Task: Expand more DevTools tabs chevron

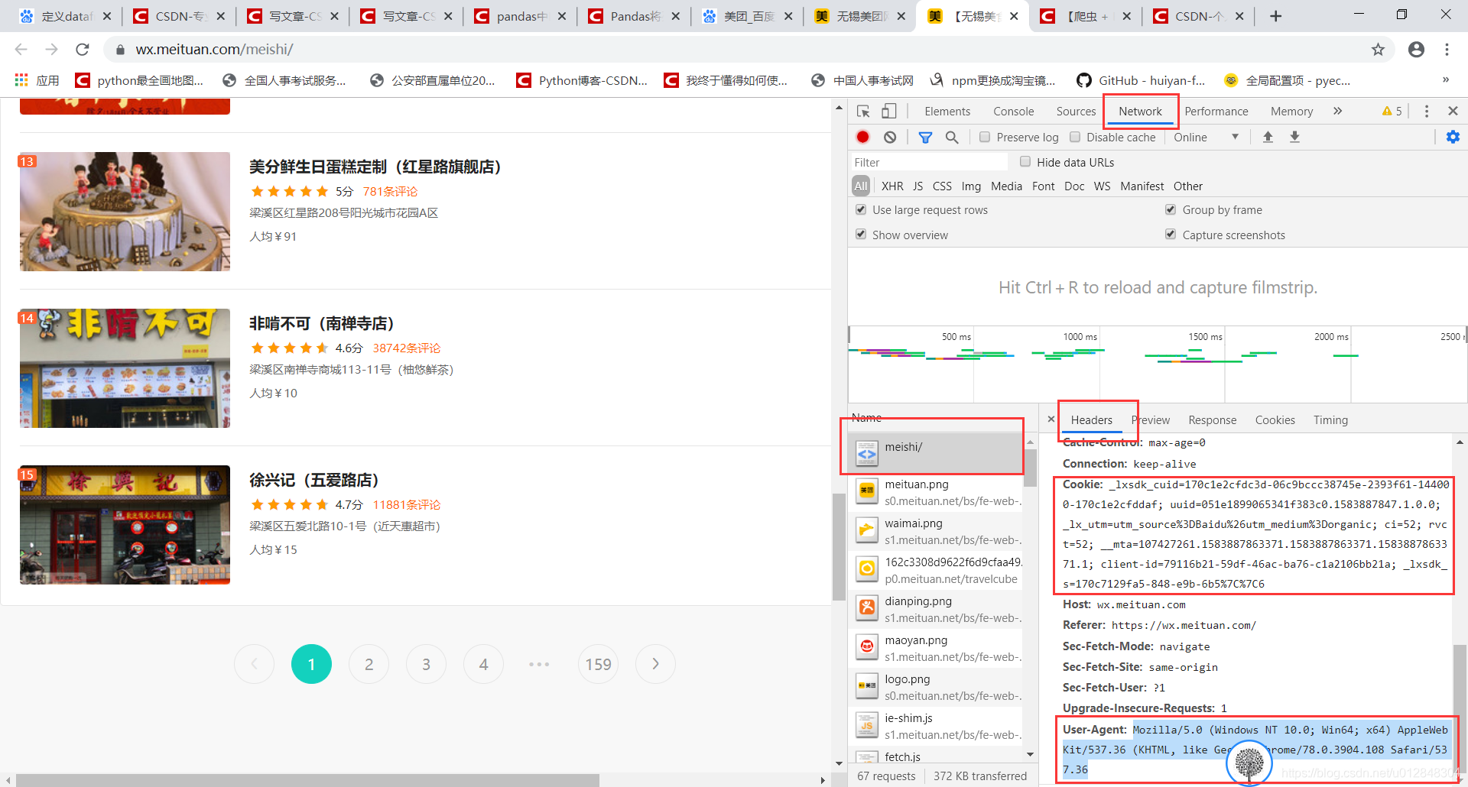Action: pos(1337,112)
